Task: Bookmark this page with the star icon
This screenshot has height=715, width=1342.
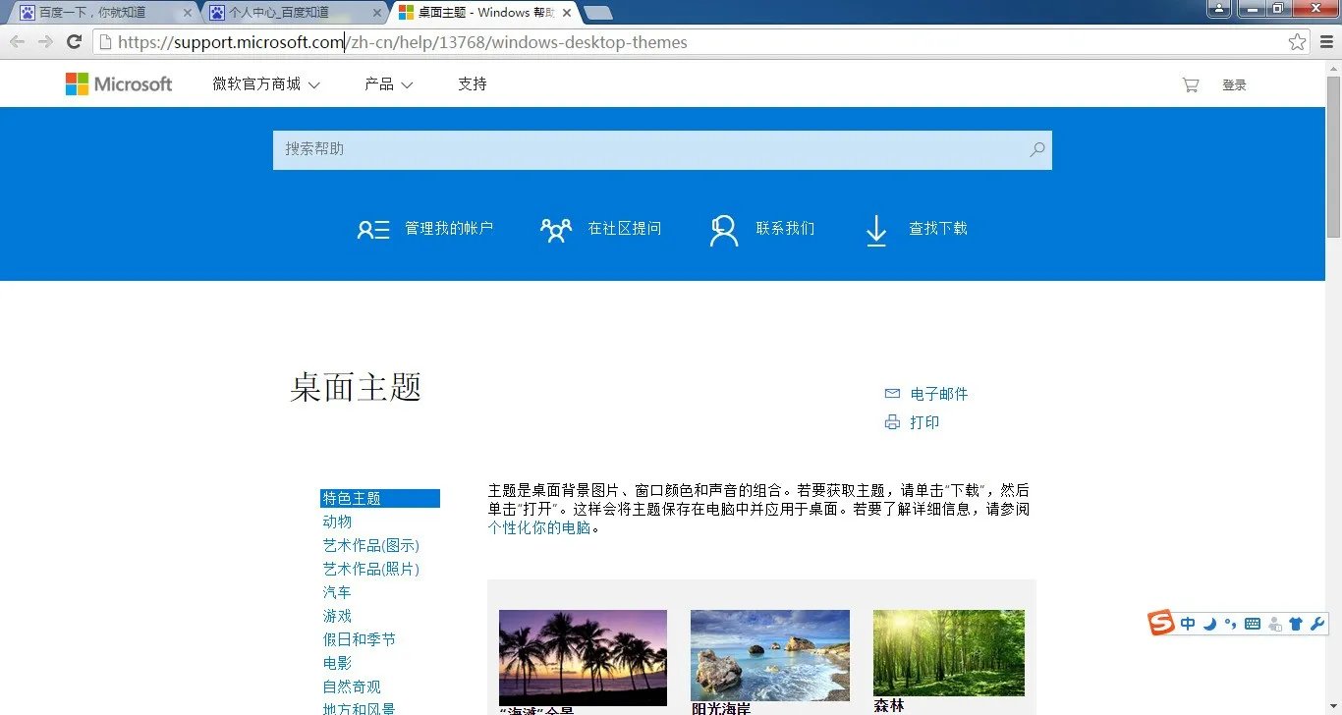Action: coord(1296,42)
